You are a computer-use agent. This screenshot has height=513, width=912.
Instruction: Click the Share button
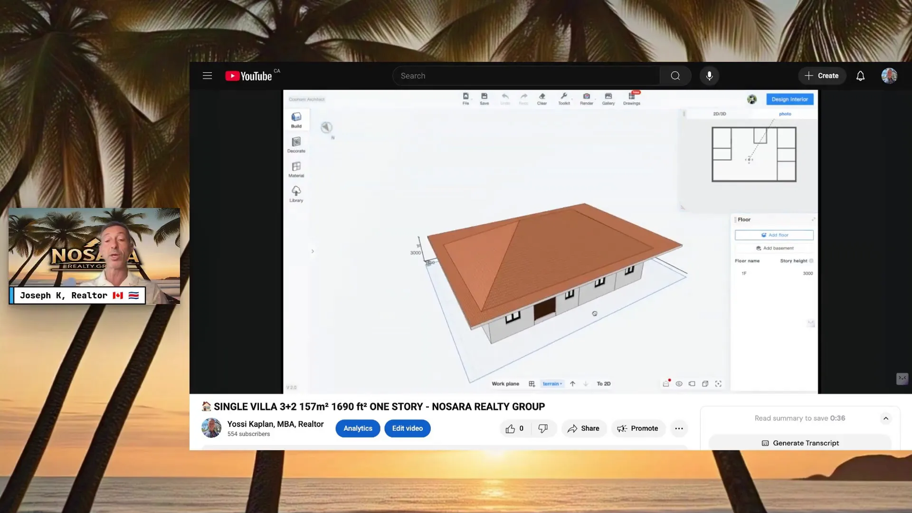pyautogui.click(x=584, y=428)
